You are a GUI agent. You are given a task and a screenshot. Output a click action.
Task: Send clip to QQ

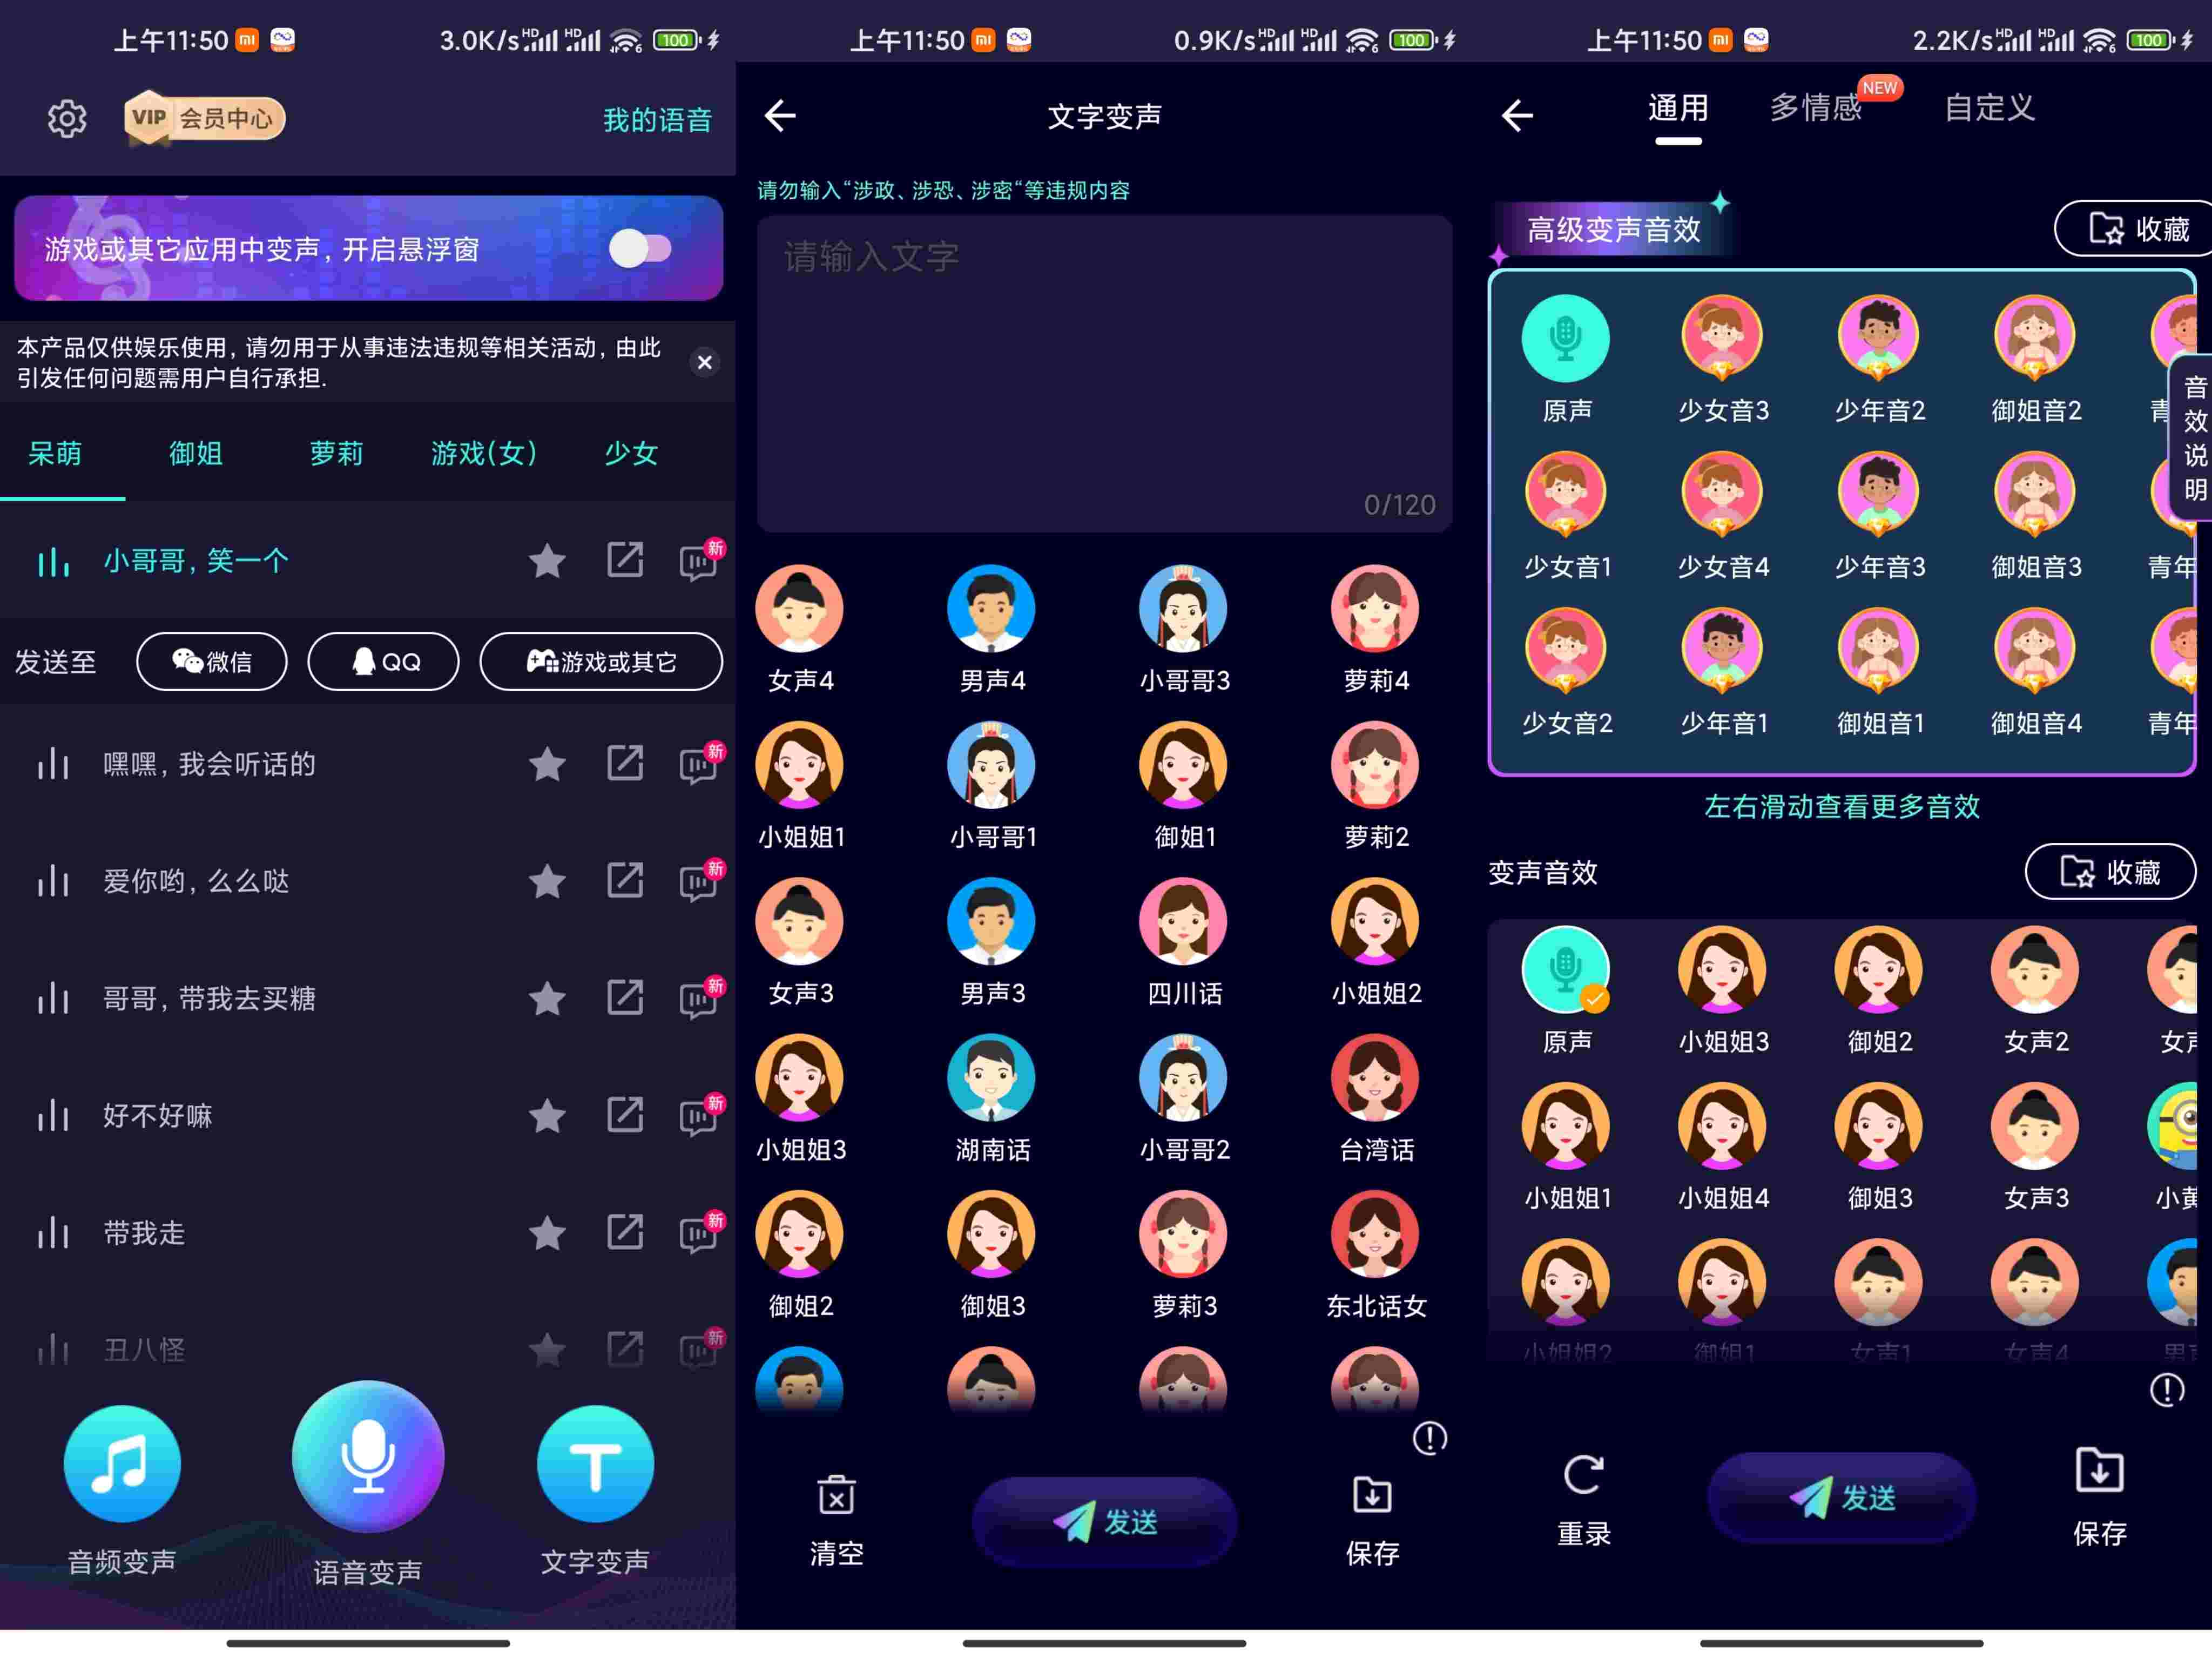click(x=384, y=661)
